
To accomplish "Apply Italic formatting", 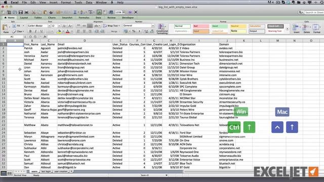I will click(36, 31).
